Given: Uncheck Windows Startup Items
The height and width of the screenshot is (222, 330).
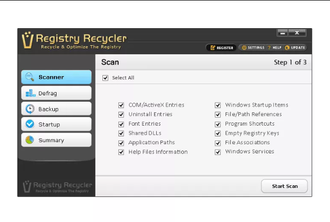Looking at the screenshot, I should point(218,105).
